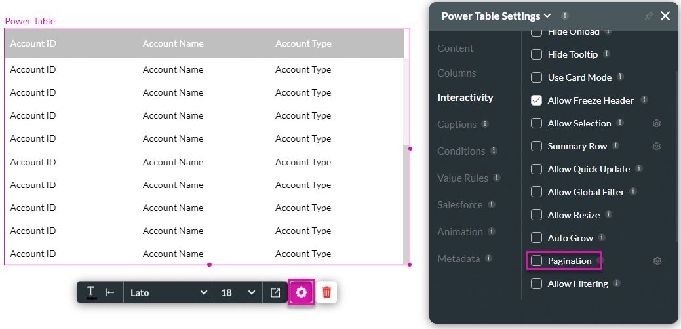Pin the Power Table Settings panel
Viewport: 681px width, 329px height.
tap(648, 16)
